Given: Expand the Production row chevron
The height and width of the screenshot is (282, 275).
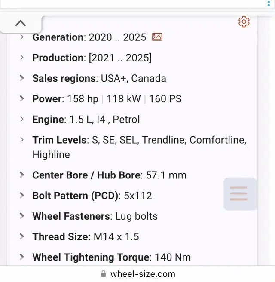Looking at the screenshot, I should [22, 58].
